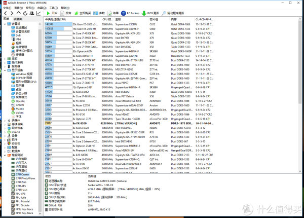
Task: Launch PC Backup from the toolbar
Action: (x=130, y=13)
